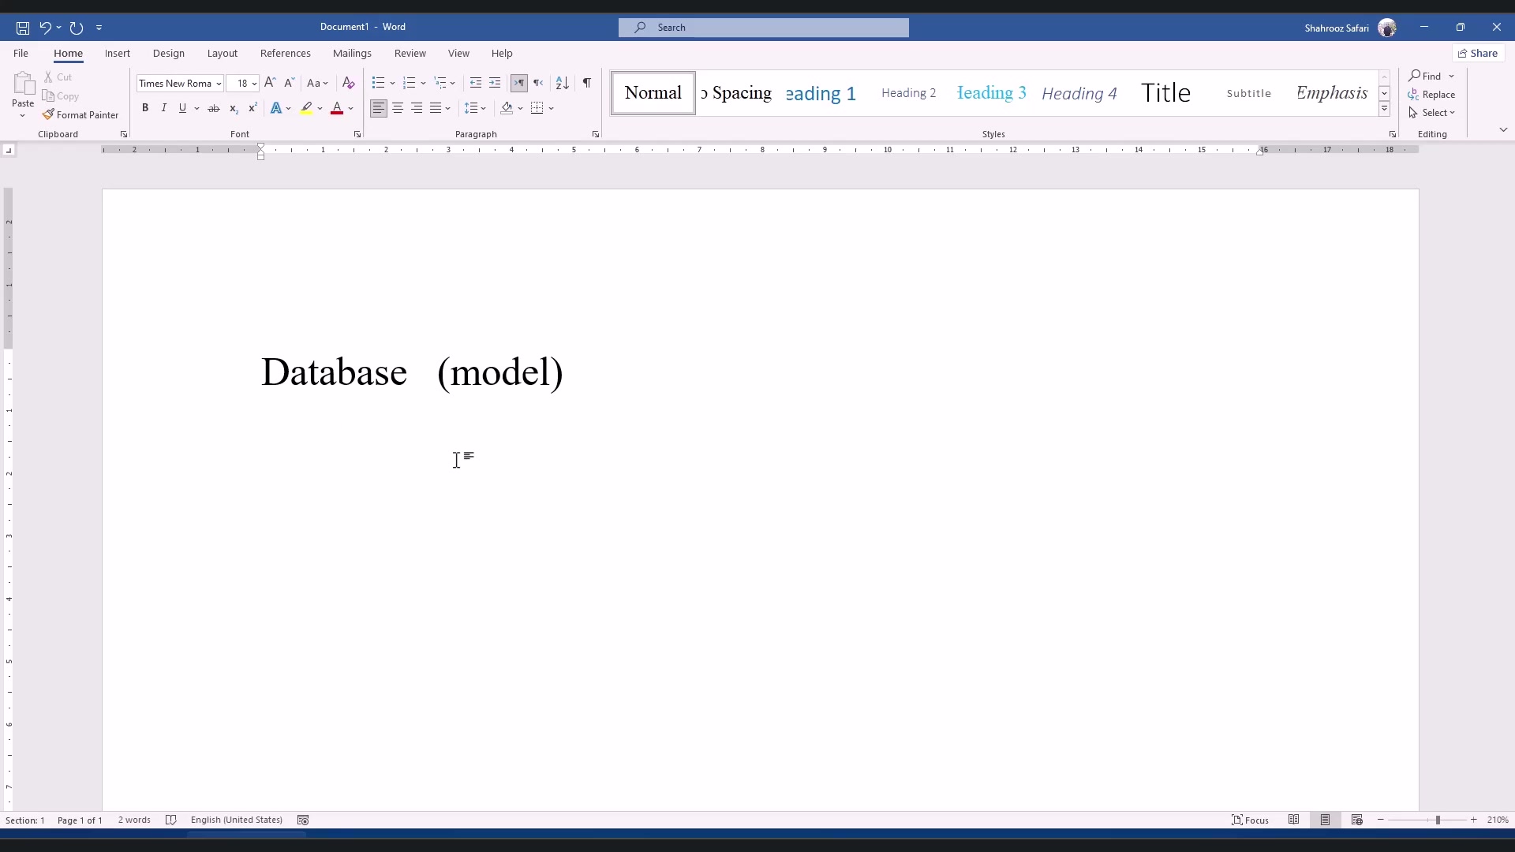
Task: Set right-to-left text direction
Action: 538,83
